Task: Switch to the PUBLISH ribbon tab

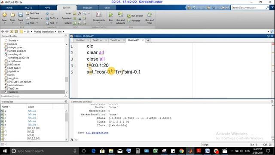Action: point(87,8)
